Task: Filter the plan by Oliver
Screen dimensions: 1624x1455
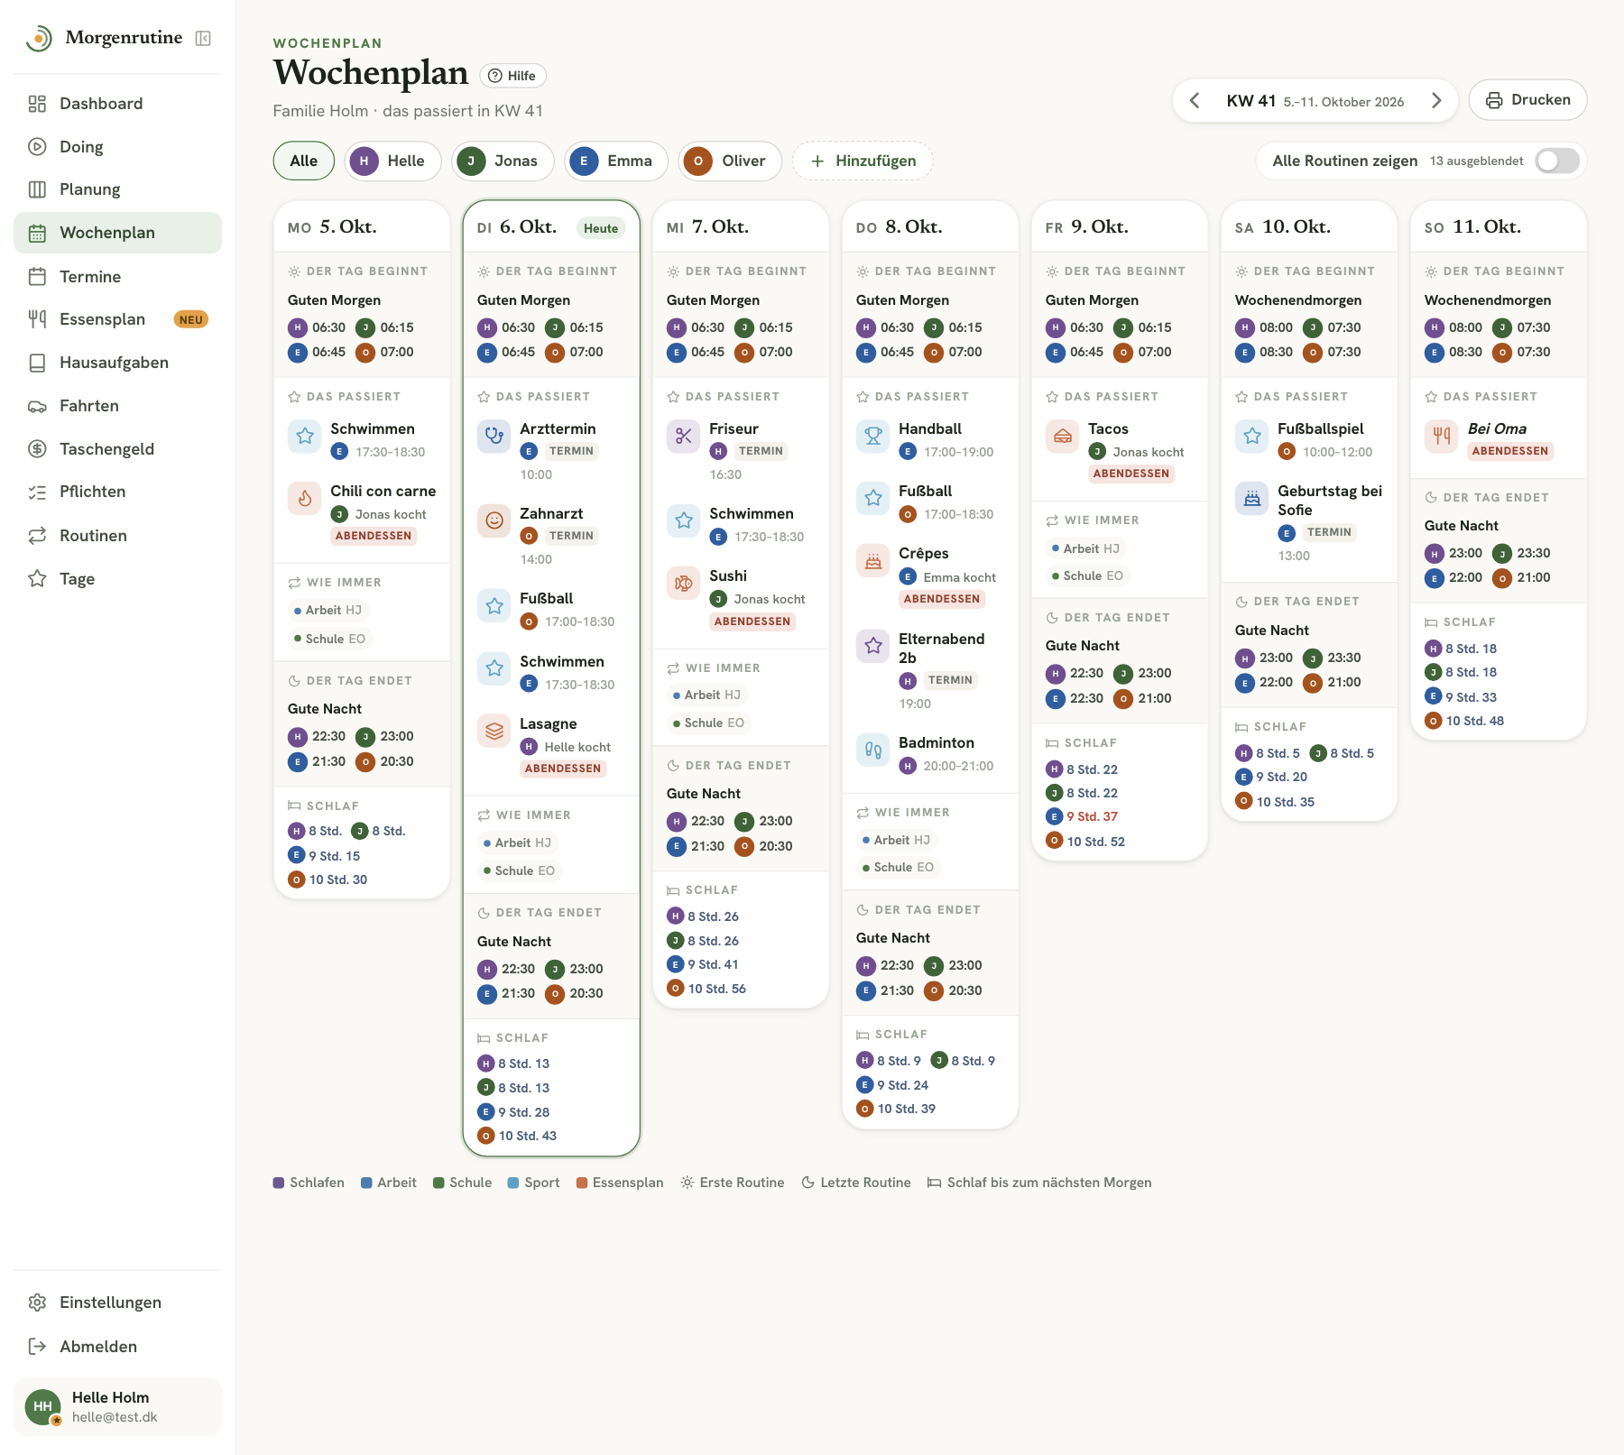Action: [x=730, y=161]
